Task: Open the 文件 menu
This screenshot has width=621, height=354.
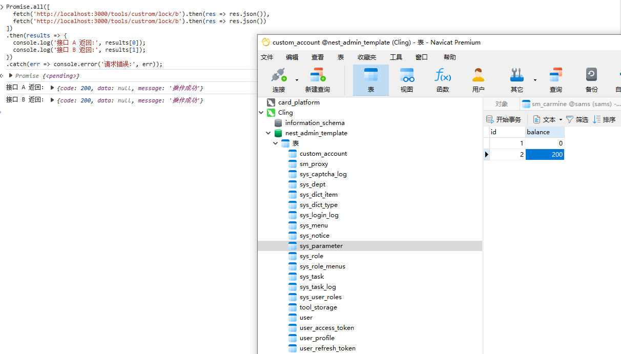Action: tap(267, 57)
